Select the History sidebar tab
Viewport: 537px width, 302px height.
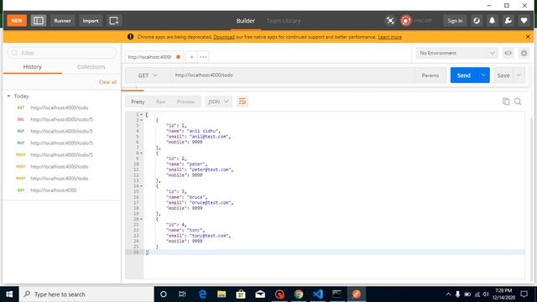coord(33,67)
